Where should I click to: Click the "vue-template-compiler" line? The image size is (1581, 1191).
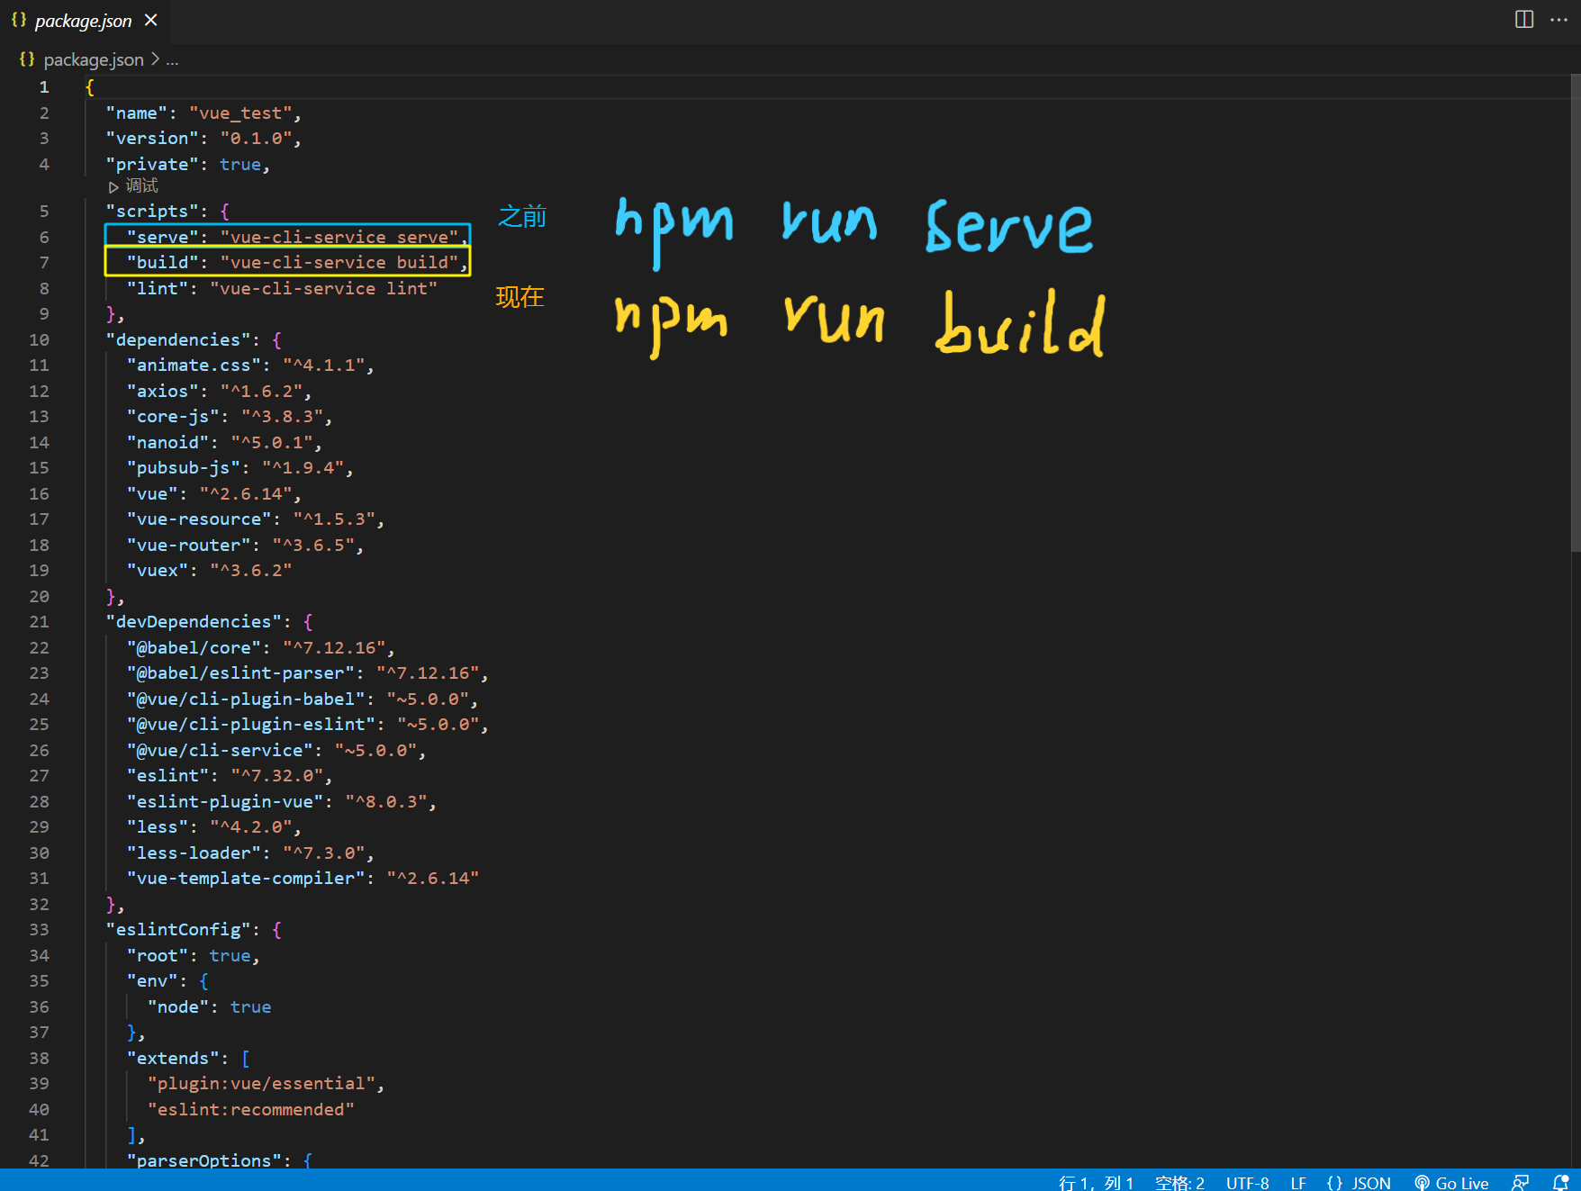click(x=303, y=878)
